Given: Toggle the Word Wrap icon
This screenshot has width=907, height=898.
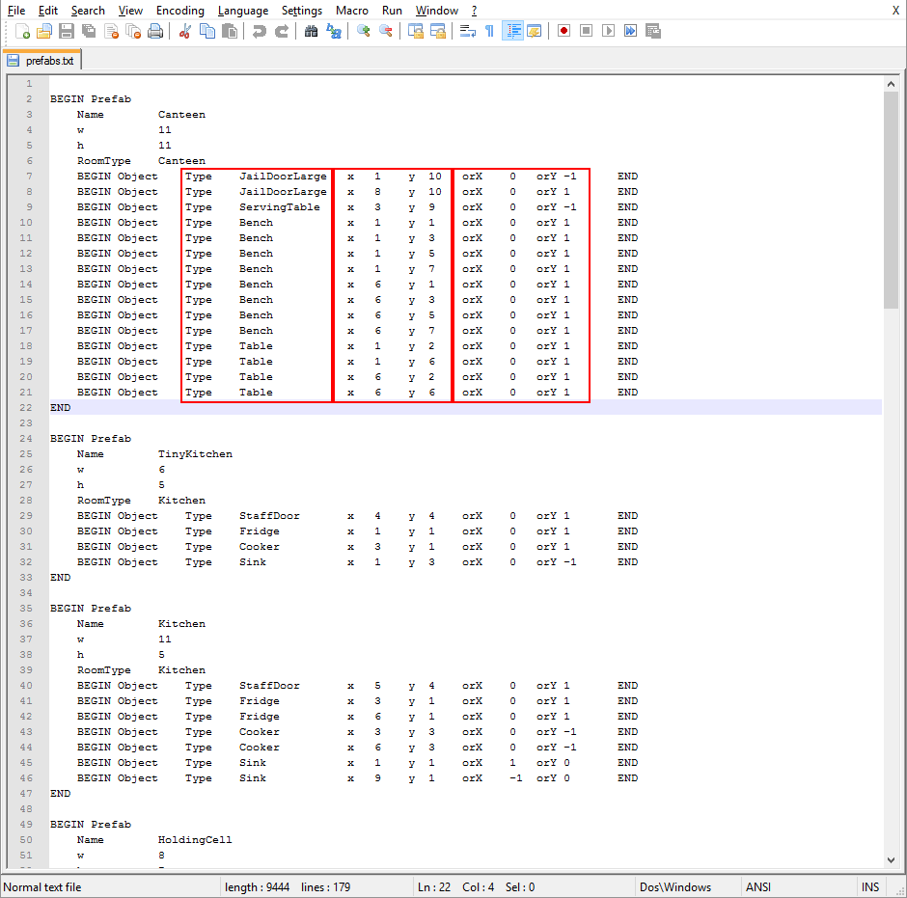Looking at the screenshot, I should click(467, 31).
